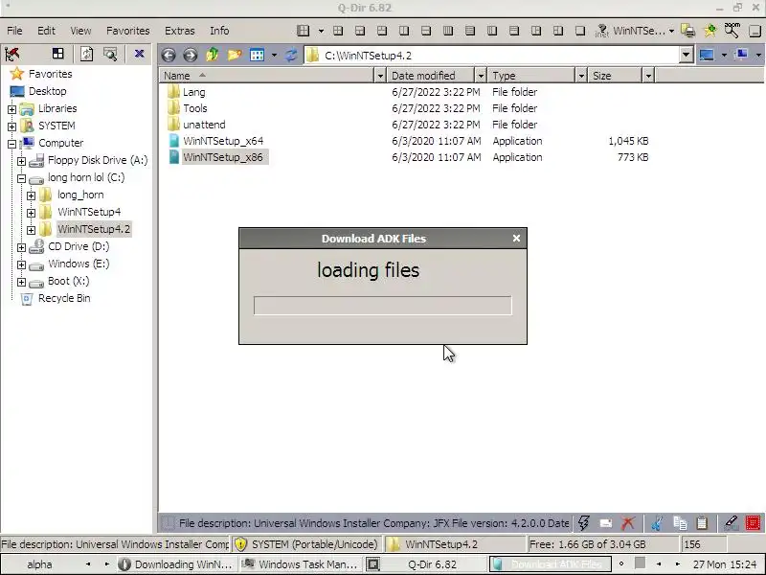Viewport: 766px width, 575px height.
Task: Select the WinNTSetup_x86 application file
Action: pos(223,157)
